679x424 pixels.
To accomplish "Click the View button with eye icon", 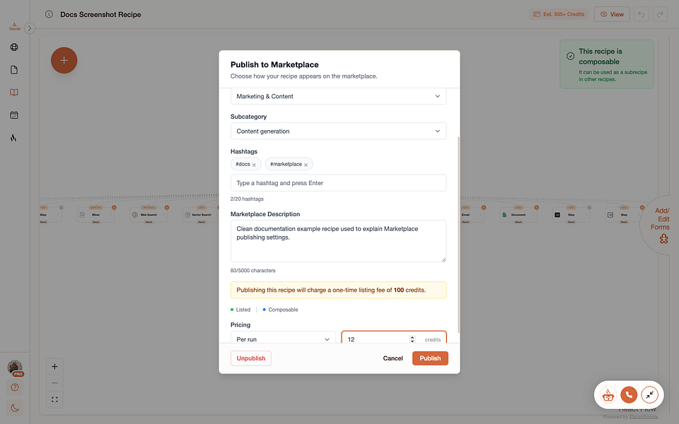I will [611, 14].
